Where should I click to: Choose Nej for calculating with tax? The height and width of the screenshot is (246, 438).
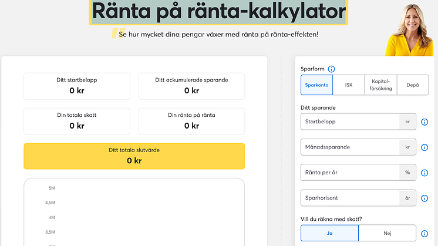387,233
